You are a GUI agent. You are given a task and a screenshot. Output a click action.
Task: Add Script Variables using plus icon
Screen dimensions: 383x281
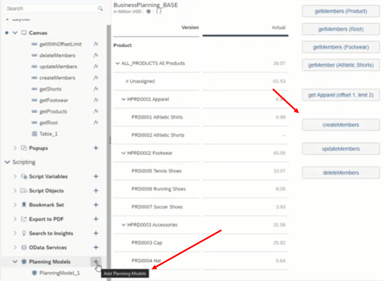click(x=96, y=176)
